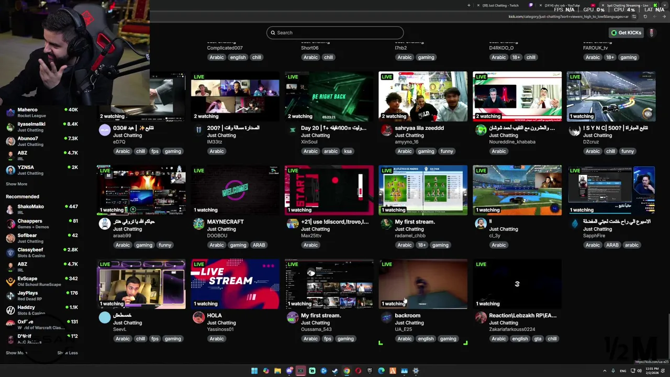
Task: Open the backroom stream thumbnail
Action: click(423, 284)
